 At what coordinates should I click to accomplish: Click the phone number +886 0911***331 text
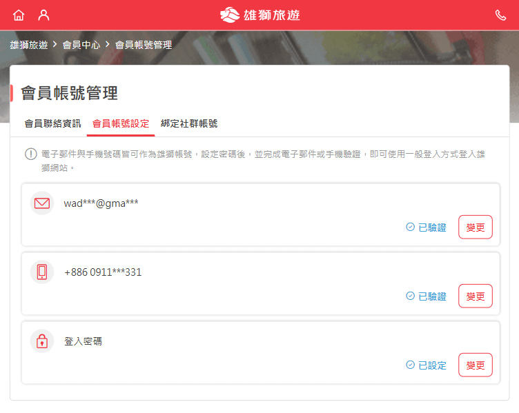(x=103, y=272)
